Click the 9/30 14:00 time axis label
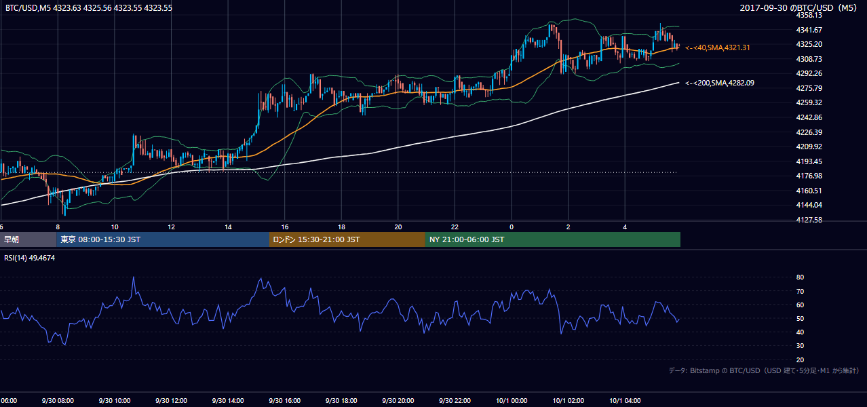867x407 pixels. point(227,401)
